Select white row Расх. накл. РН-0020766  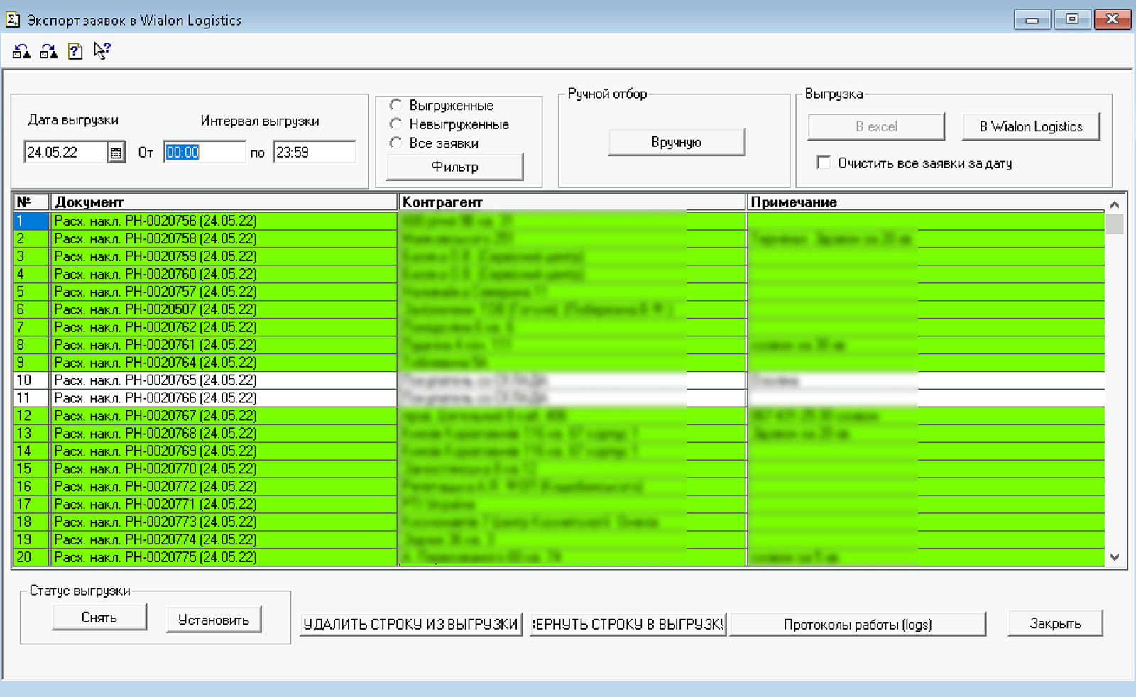coord(559,398)
